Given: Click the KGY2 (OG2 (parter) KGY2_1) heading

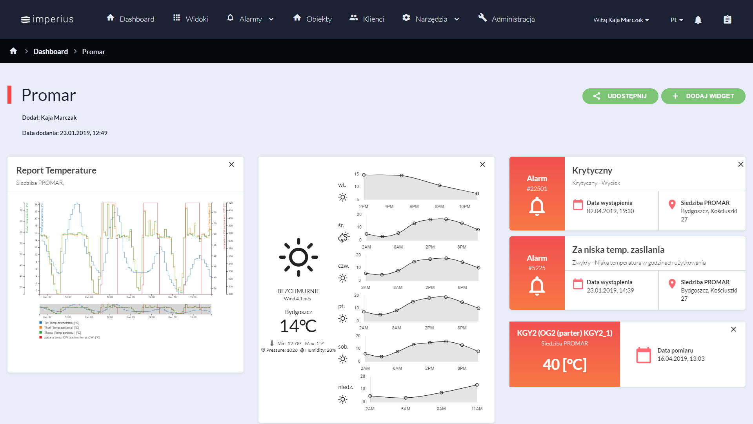Looking at the screenshot, I should pyautogui.click(x=564, y=333).
